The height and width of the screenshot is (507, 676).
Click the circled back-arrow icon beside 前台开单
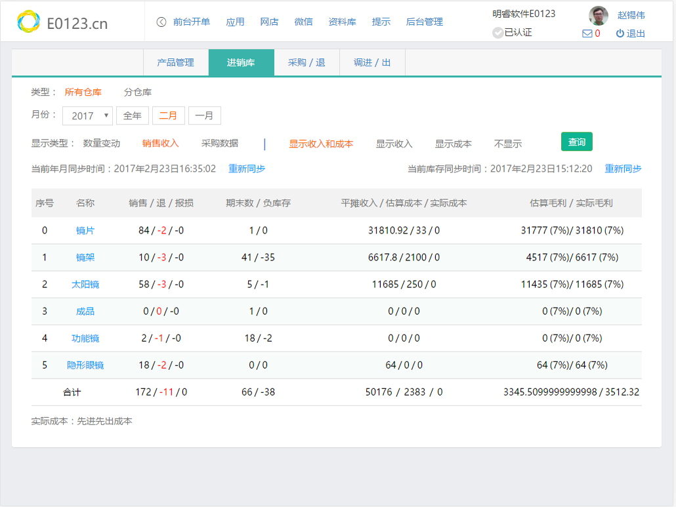pos(163,22)
